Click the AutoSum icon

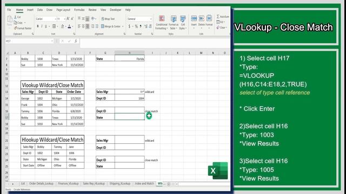coord(218,17)
